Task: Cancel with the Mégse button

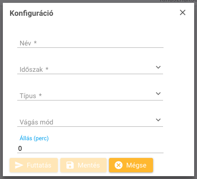Action: point(131,165)
